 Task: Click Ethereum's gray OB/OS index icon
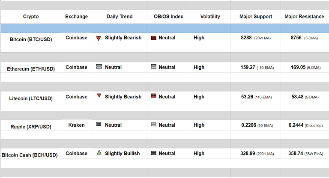[x=153, y=67]
